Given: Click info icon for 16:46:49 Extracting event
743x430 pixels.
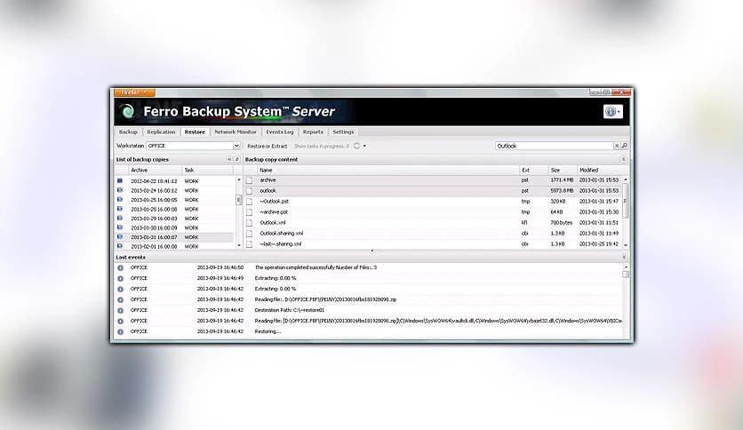Looking at the screenshot, I should pos(120,278).
